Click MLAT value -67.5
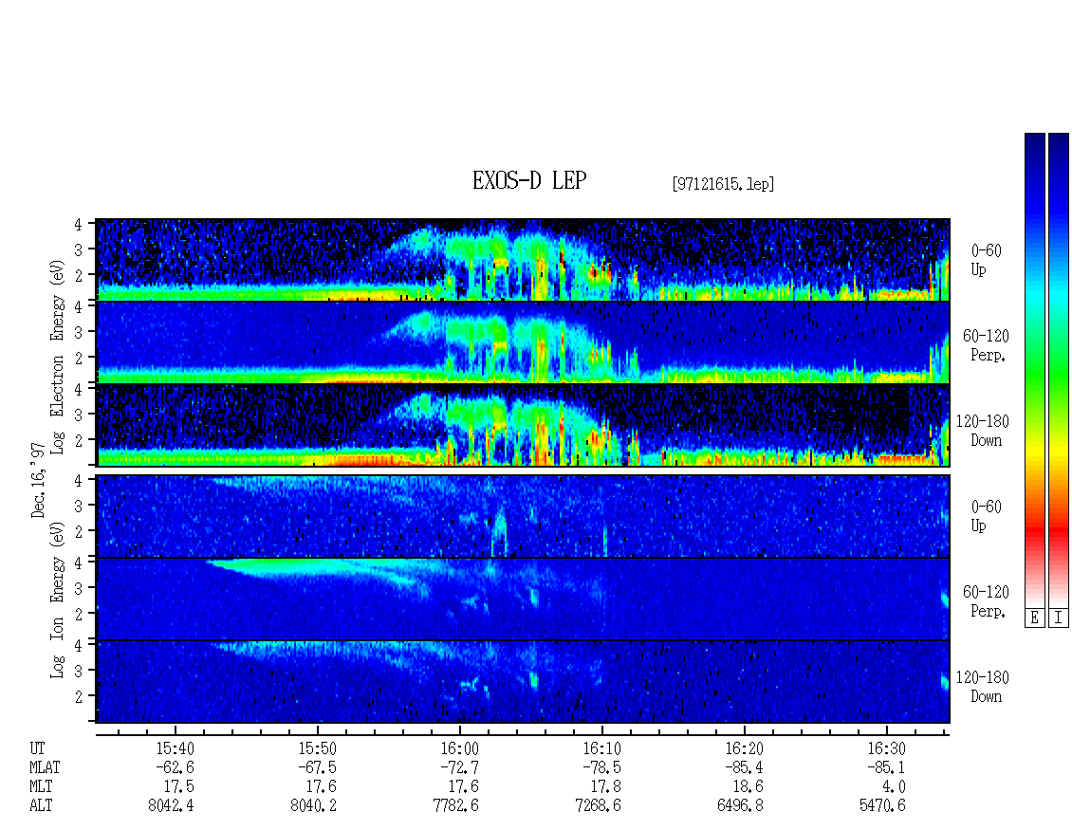Image resolution: width=1072 pixels, height=830 pixels. click(317, 767)
